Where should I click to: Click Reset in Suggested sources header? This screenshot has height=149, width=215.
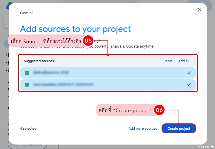tap(168, 61)
